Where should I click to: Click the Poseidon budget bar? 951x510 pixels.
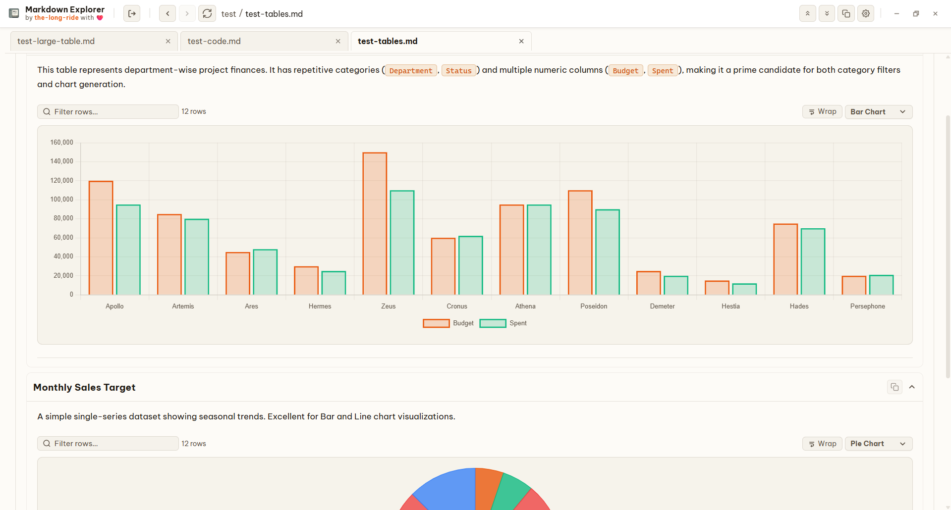[580, 243]
